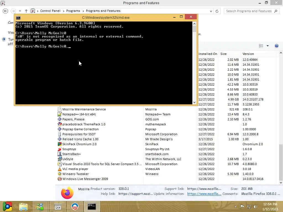Click the Back navigation arrow
Image resolution: width=283 pixels, height=212 pixels.
coord(6,11)
